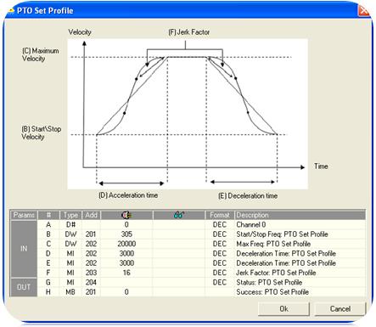Click the glasses watch column header icon
The width and height of the screenshot is (376, 327).
pyautogui.click(x=179, y=215)
